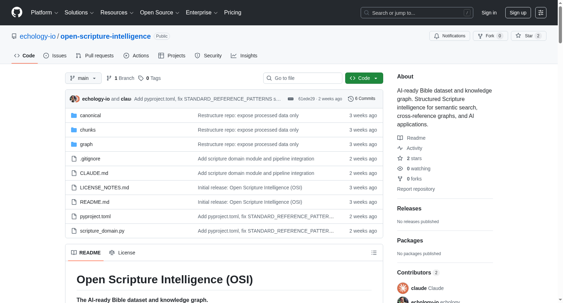The image size is (563, 303).
Task: Open the pyproject.toml file name
Action: tap(95, 216)
